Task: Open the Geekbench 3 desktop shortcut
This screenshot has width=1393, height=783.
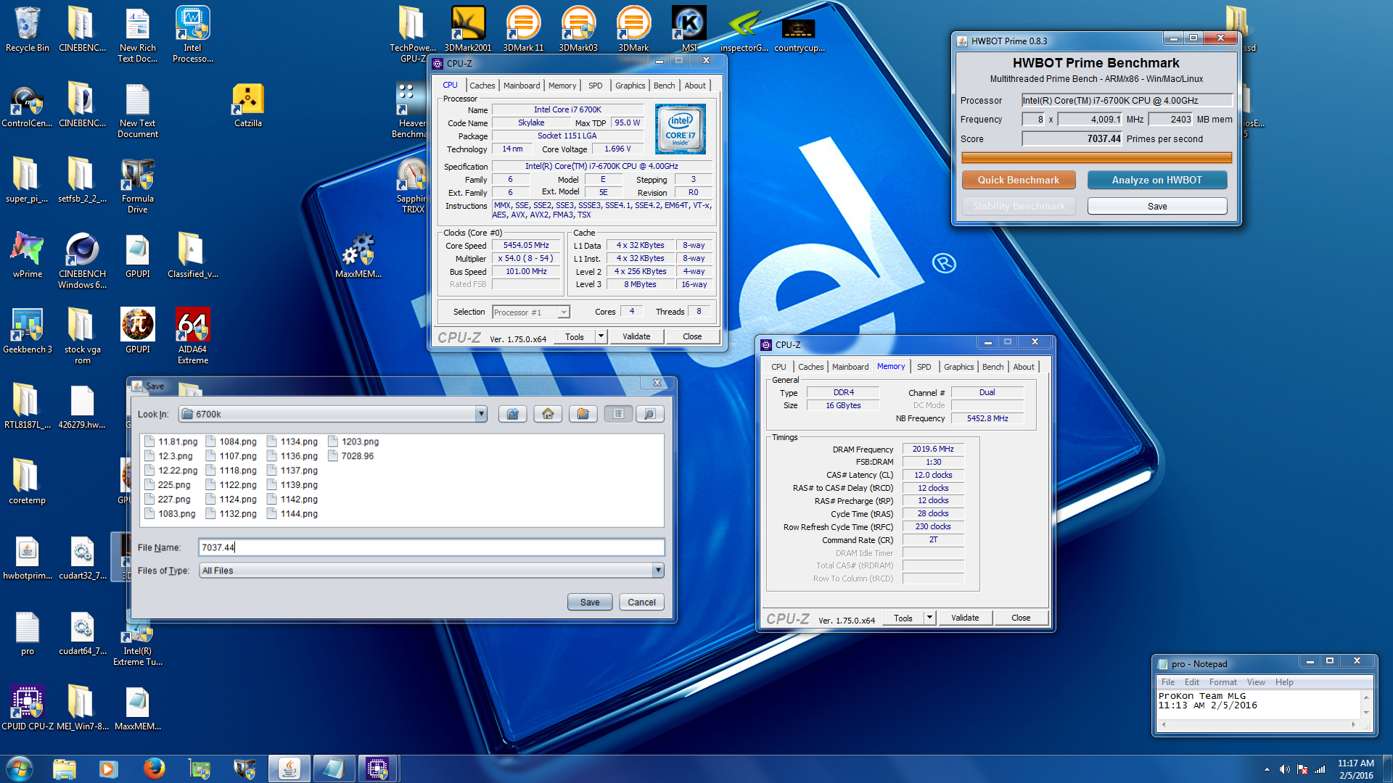Action: tap(28, 331)
